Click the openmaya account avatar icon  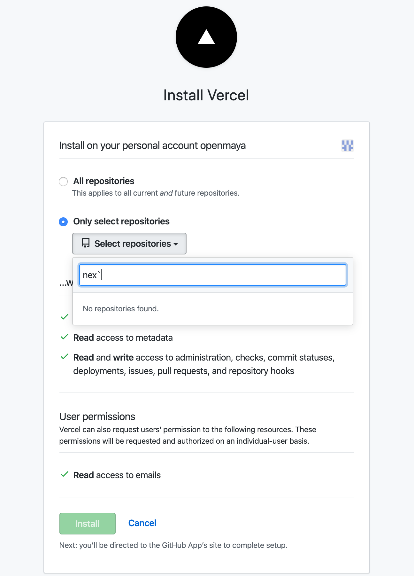coord(347,146)
